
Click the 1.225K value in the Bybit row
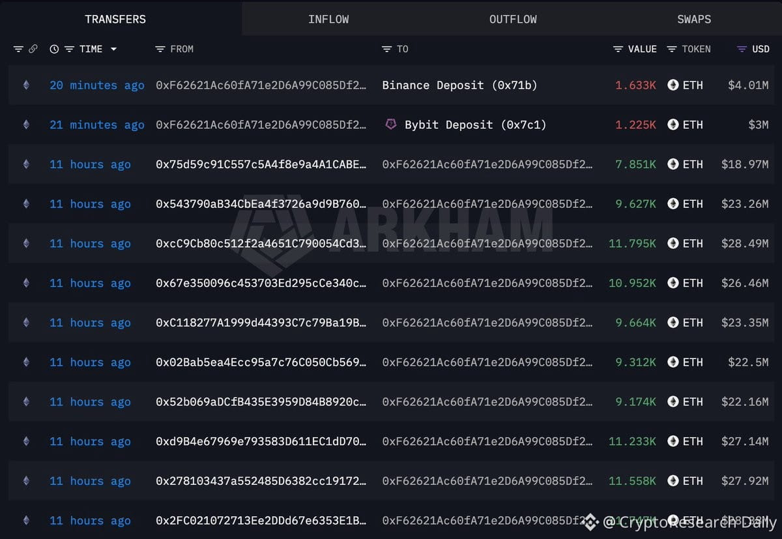[x=635, y=125]
